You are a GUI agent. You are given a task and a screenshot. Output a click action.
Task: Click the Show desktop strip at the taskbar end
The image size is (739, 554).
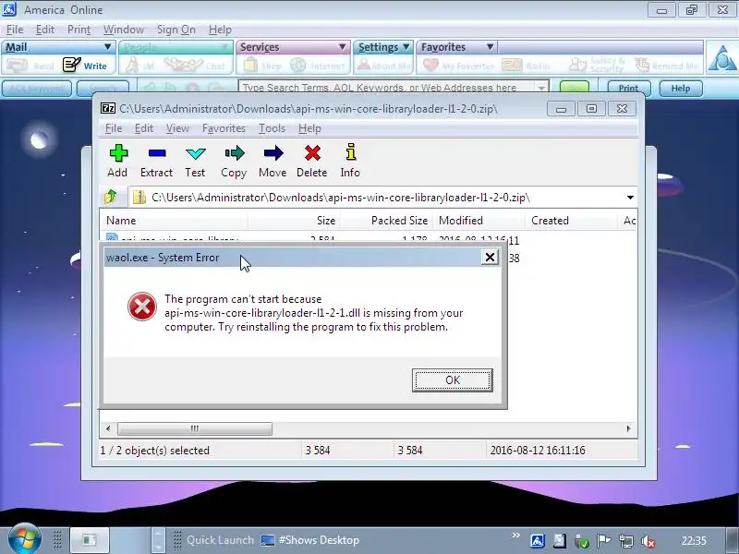[731, 540]
